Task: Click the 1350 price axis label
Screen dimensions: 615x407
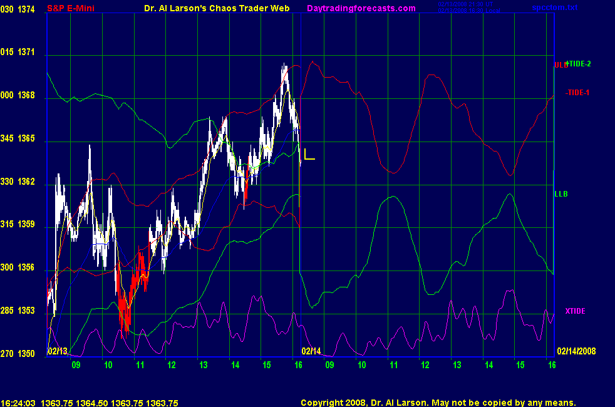Action: tap(27, 354)
